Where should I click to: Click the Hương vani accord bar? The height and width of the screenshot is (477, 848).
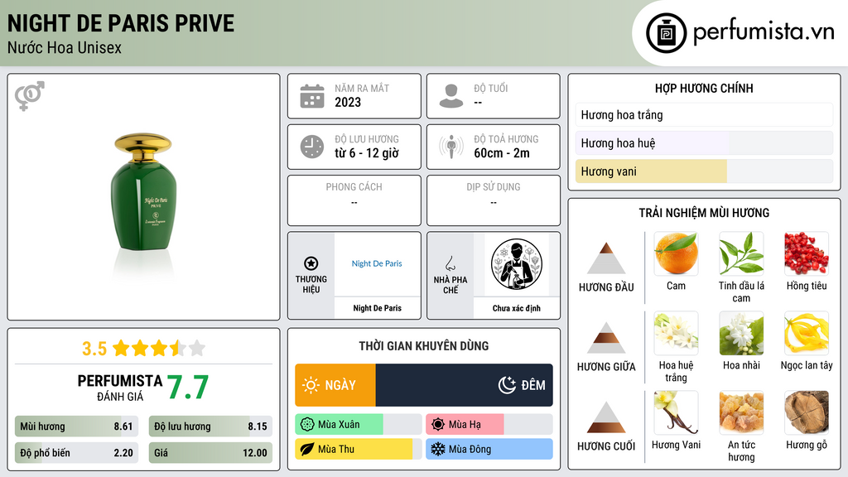pos(704,171)
